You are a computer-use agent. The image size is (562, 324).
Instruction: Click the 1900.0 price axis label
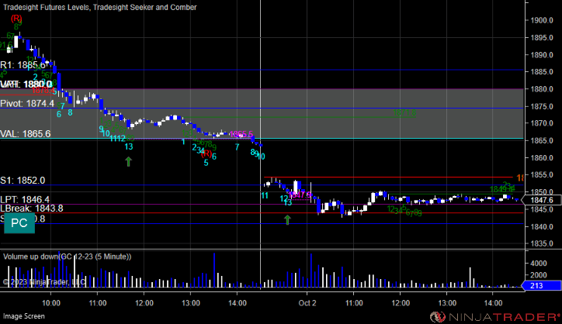tap(541, 20)
